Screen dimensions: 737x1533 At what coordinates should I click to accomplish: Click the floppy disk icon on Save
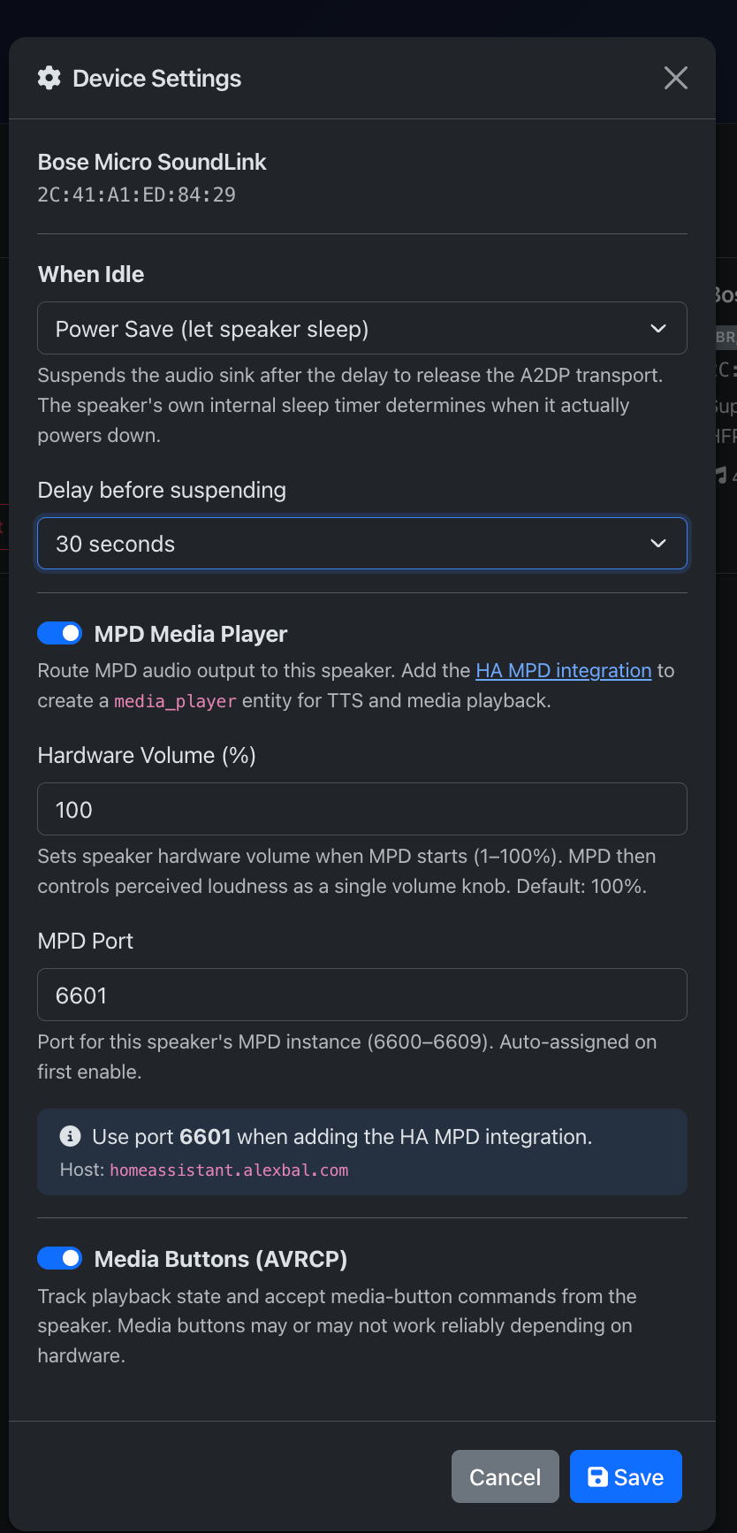pyautogui.click(x=597, y=1477)
